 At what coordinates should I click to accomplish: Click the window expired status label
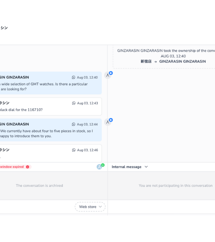coord(12,167)
